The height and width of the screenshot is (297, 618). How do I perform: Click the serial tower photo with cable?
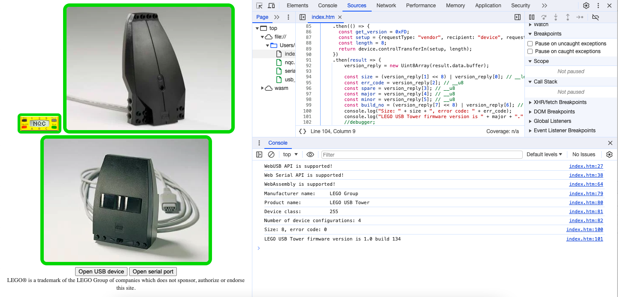(126, 200)
